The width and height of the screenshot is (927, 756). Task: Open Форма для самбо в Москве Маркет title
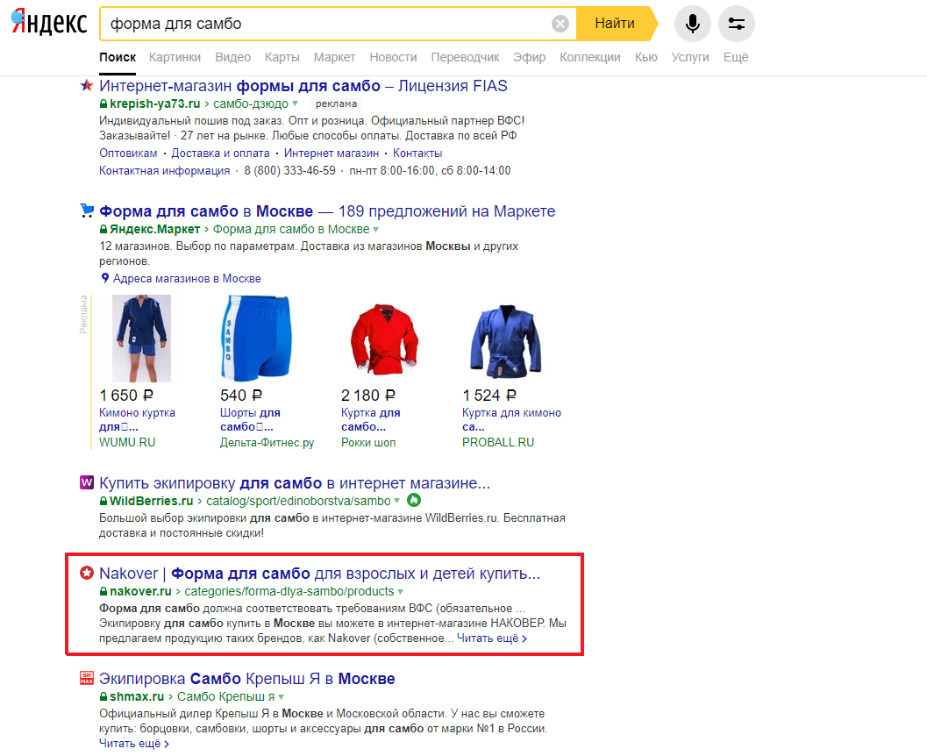pyautogui.click(x=327, y=211)
